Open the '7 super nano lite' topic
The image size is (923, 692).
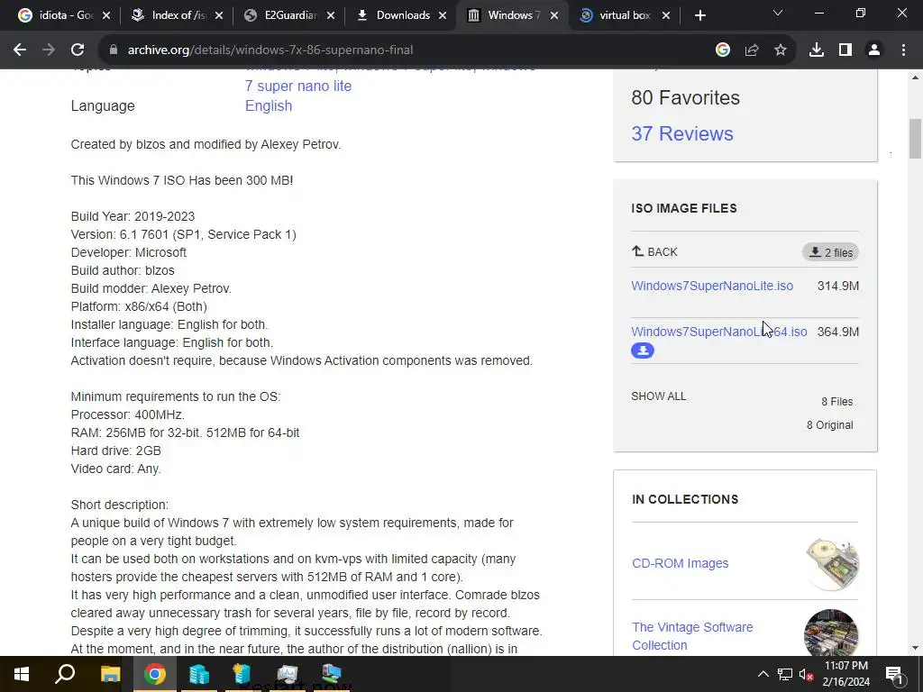coord(298,86)
